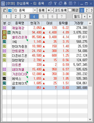Click the 신 badge on 셀트리온제 row
Image resolution: width=94 pixels, height=123 pixels.
point(4,37)
